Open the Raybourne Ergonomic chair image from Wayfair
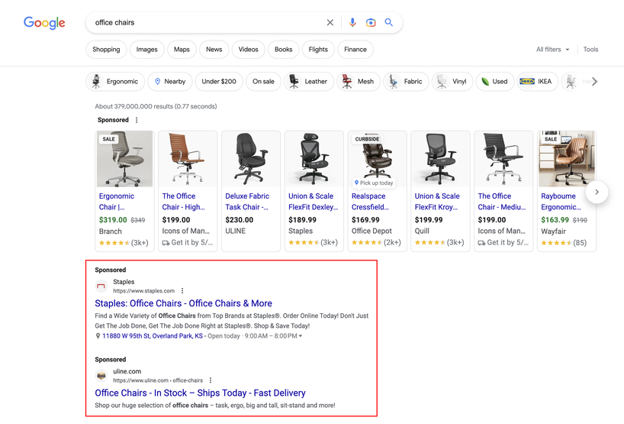624x424 pixels. pyautogui.click(x=567, y=159)
